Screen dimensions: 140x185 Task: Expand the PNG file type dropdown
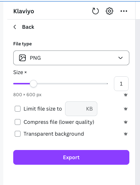[71, 58]
